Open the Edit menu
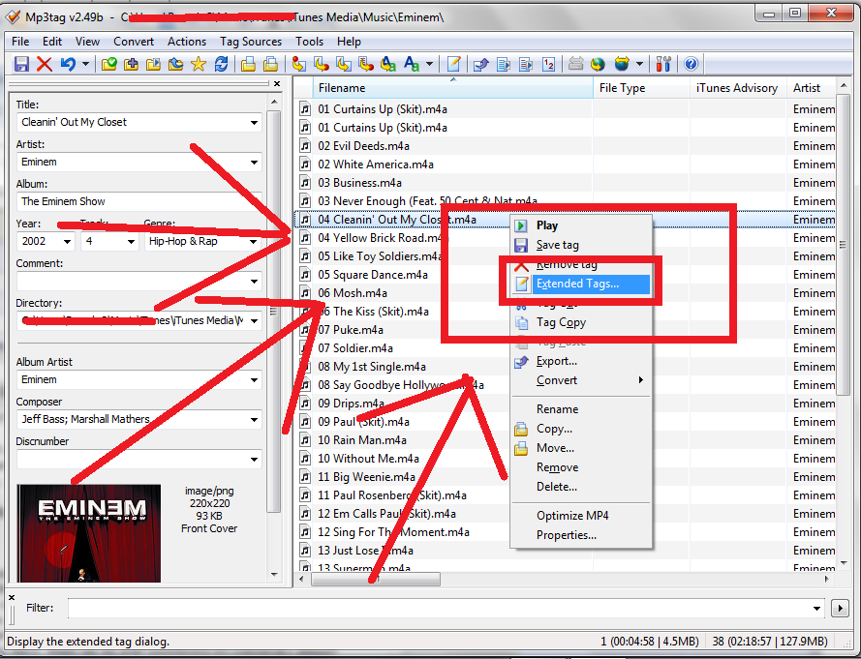Screen dimensions: 861x659 pyautogui.click(x=52, y=42)
